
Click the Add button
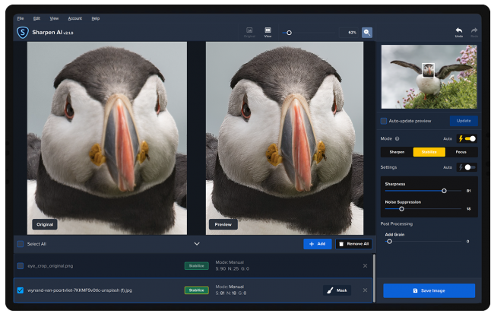tap(317, 244)
